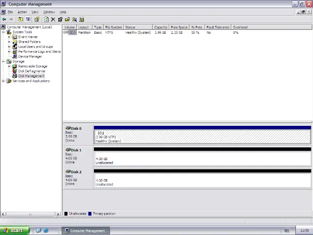
Task: Click the Computer Management taskbar button
Action: 86,231
